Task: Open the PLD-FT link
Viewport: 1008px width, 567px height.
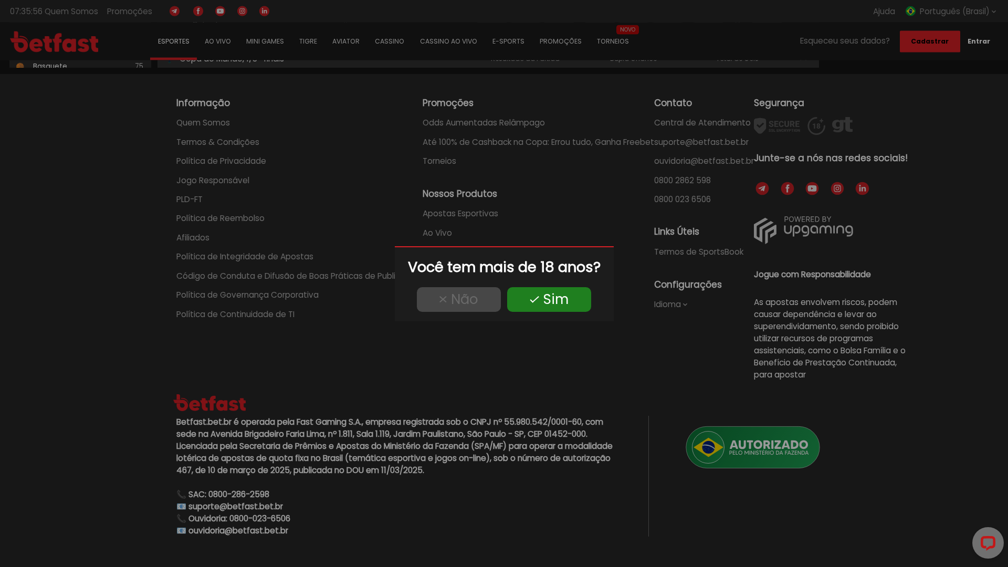Action: pyautogui.click(x=190, y=199)
